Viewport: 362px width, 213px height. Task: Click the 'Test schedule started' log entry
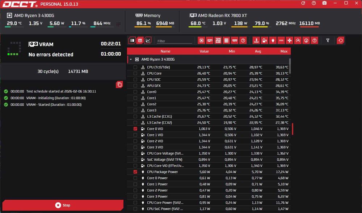61,91
